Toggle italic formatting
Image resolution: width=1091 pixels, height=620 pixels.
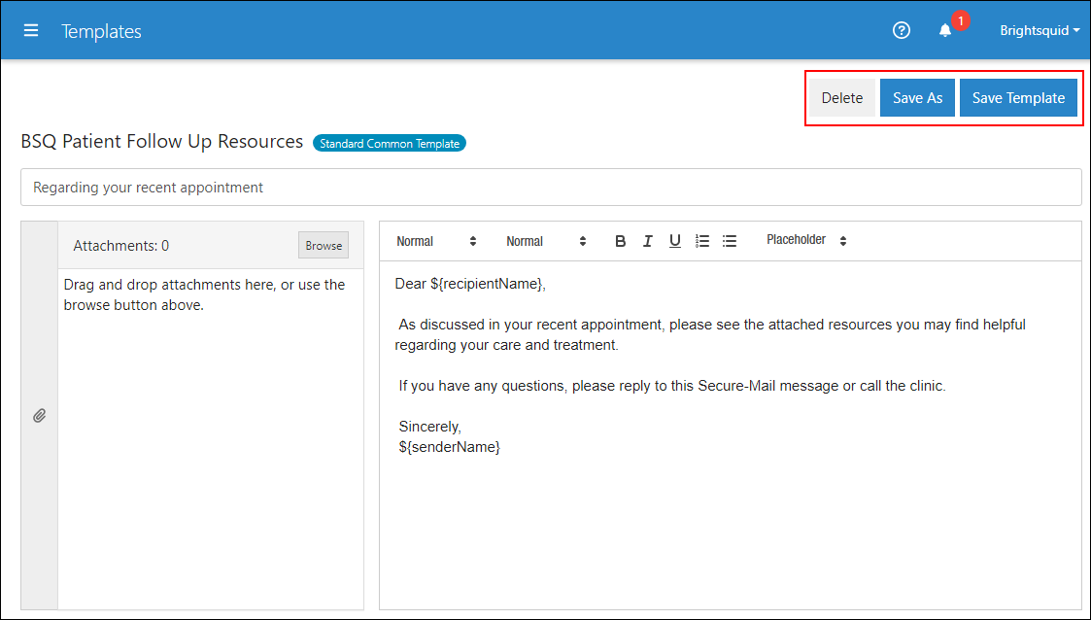(647, 241)
